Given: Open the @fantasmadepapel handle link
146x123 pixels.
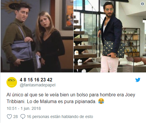Looking at the screenshot, I should click(x=38, y=85).
